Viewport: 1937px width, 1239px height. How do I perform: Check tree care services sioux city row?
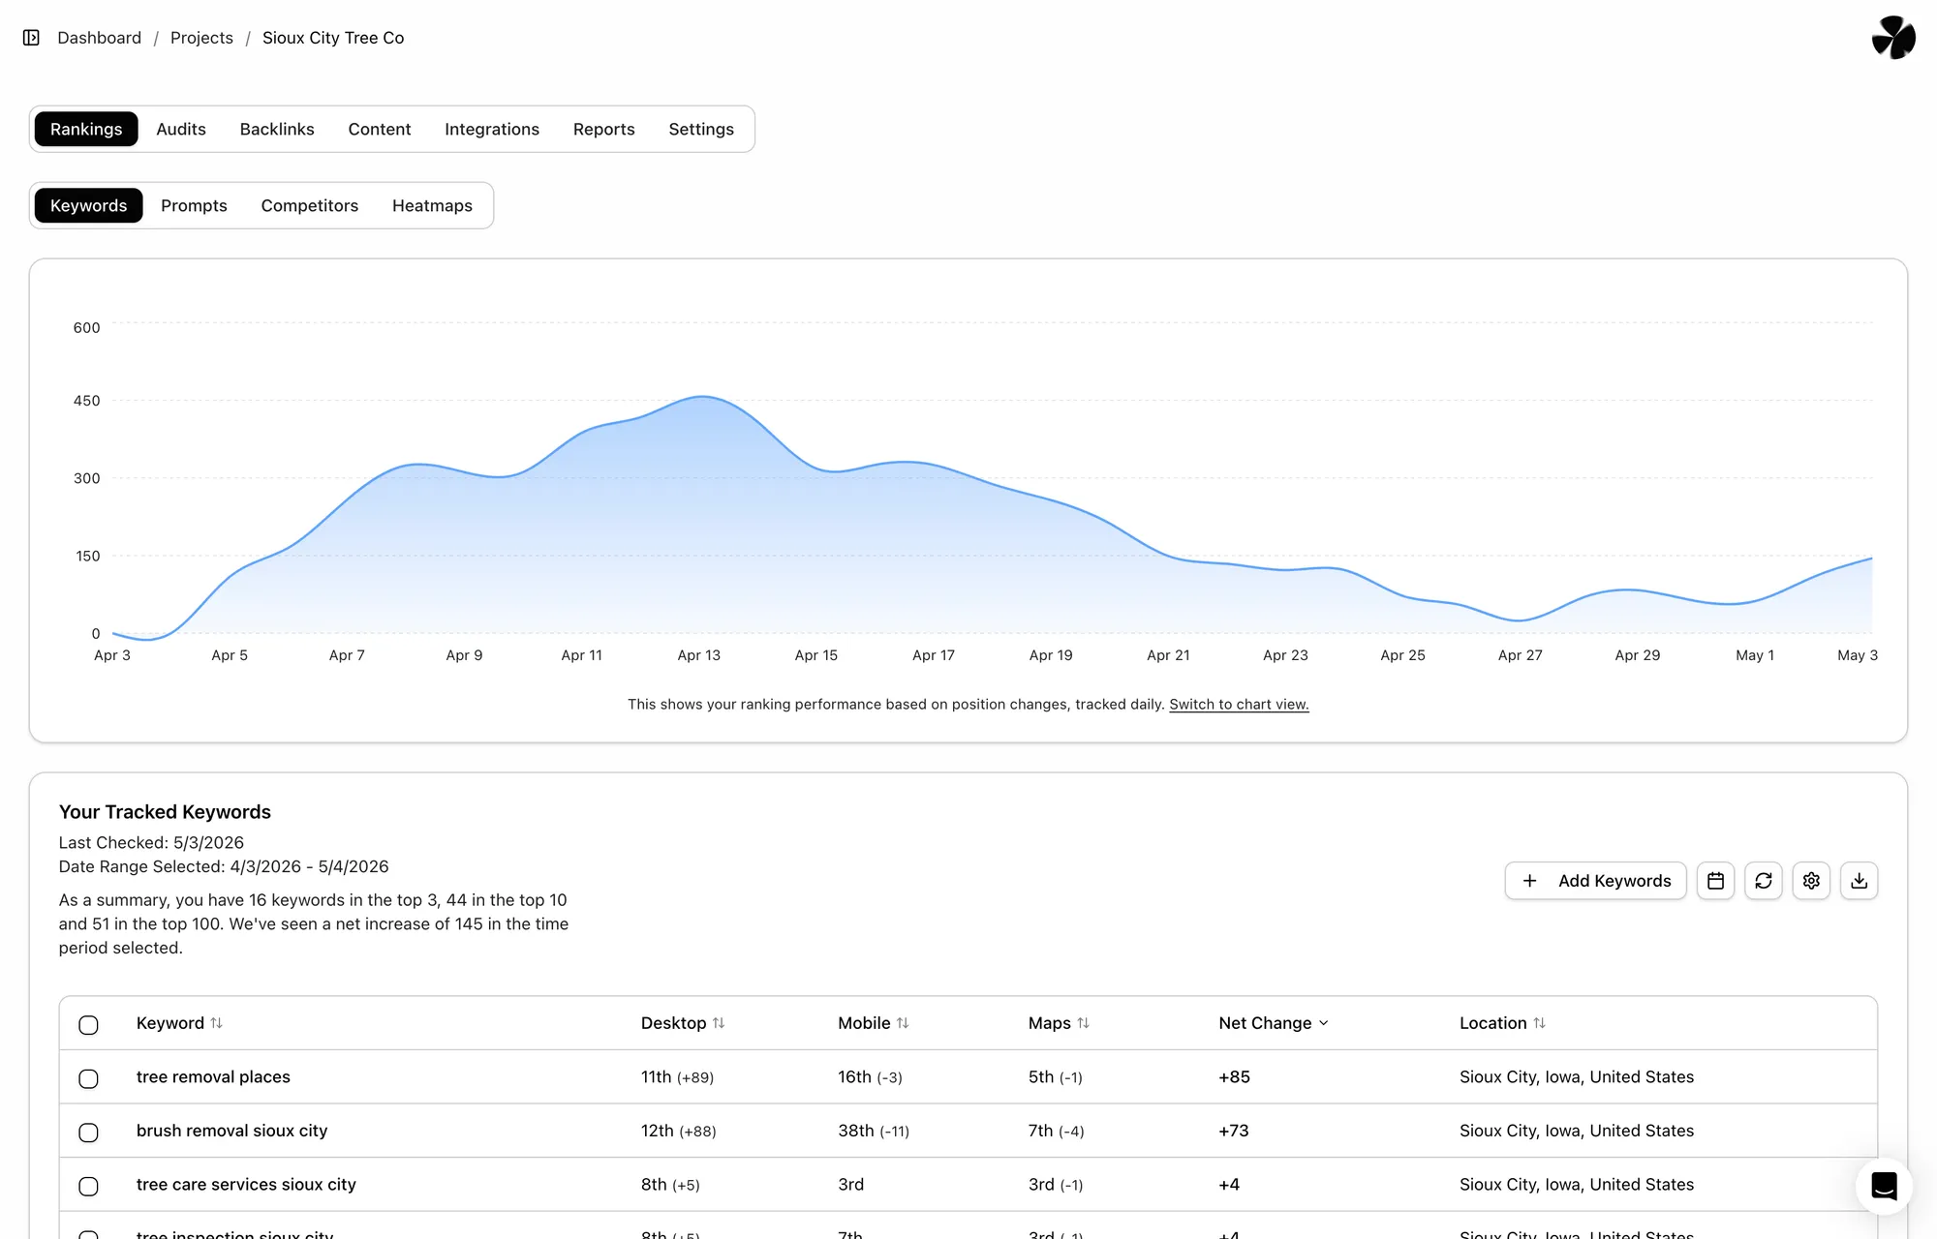click(88, 1186)
